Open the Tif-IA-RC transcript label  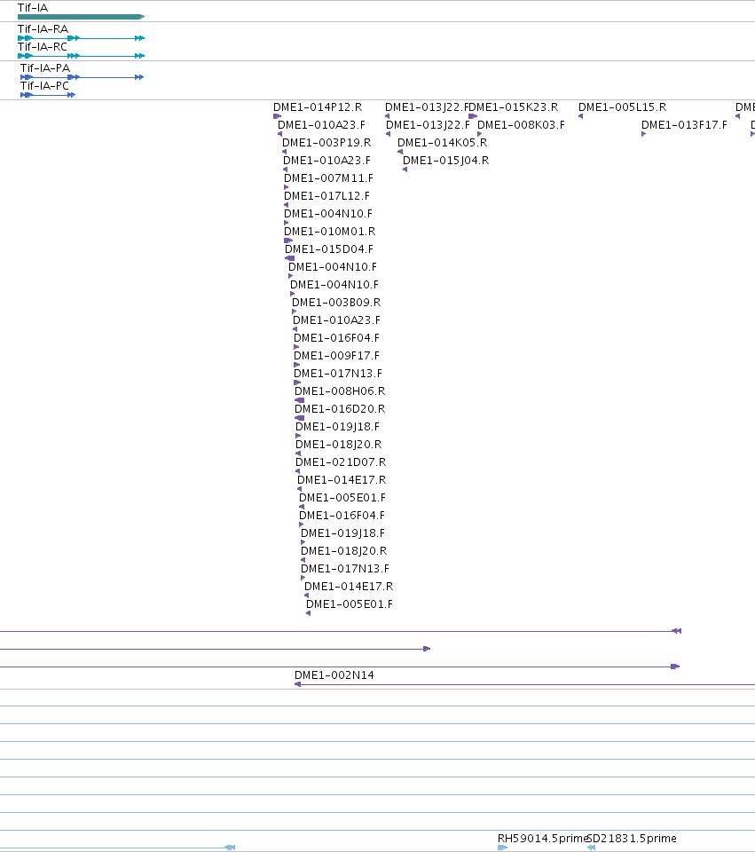point(43,47)
